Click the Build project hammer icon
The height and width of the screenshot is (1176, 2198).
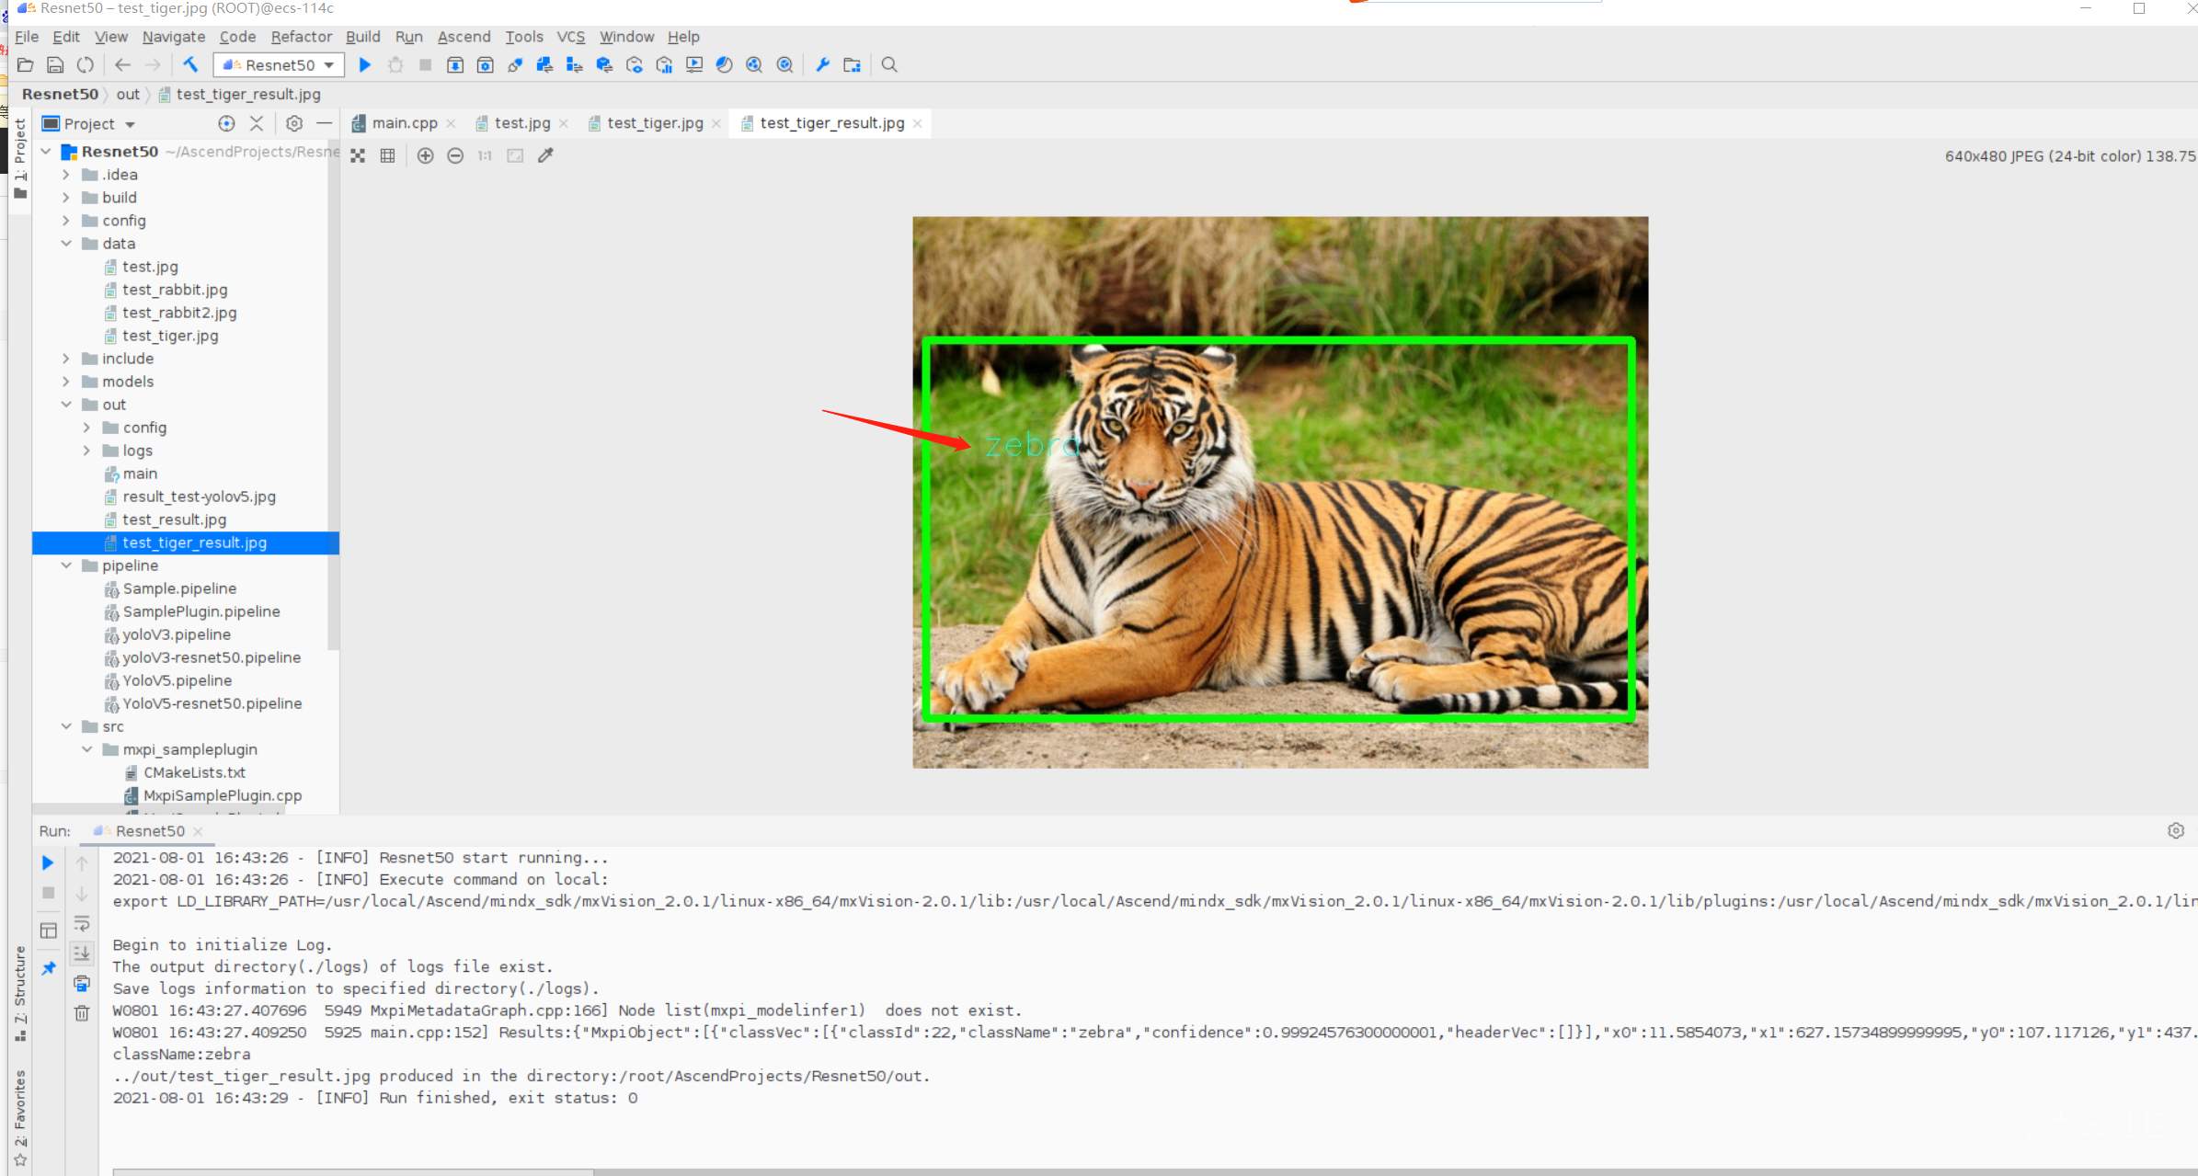[190, 64]
